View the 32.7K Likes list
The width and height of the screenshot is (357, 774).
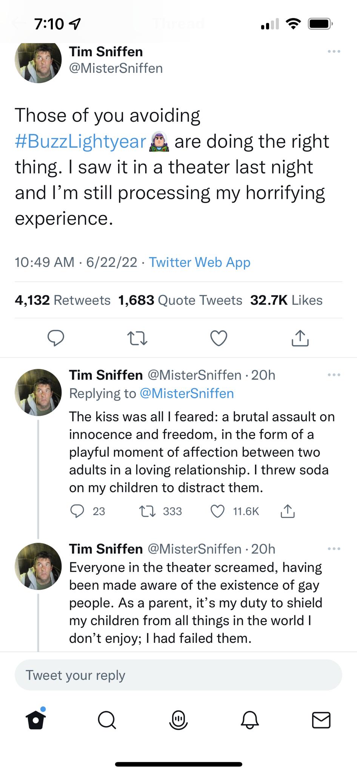286,300
